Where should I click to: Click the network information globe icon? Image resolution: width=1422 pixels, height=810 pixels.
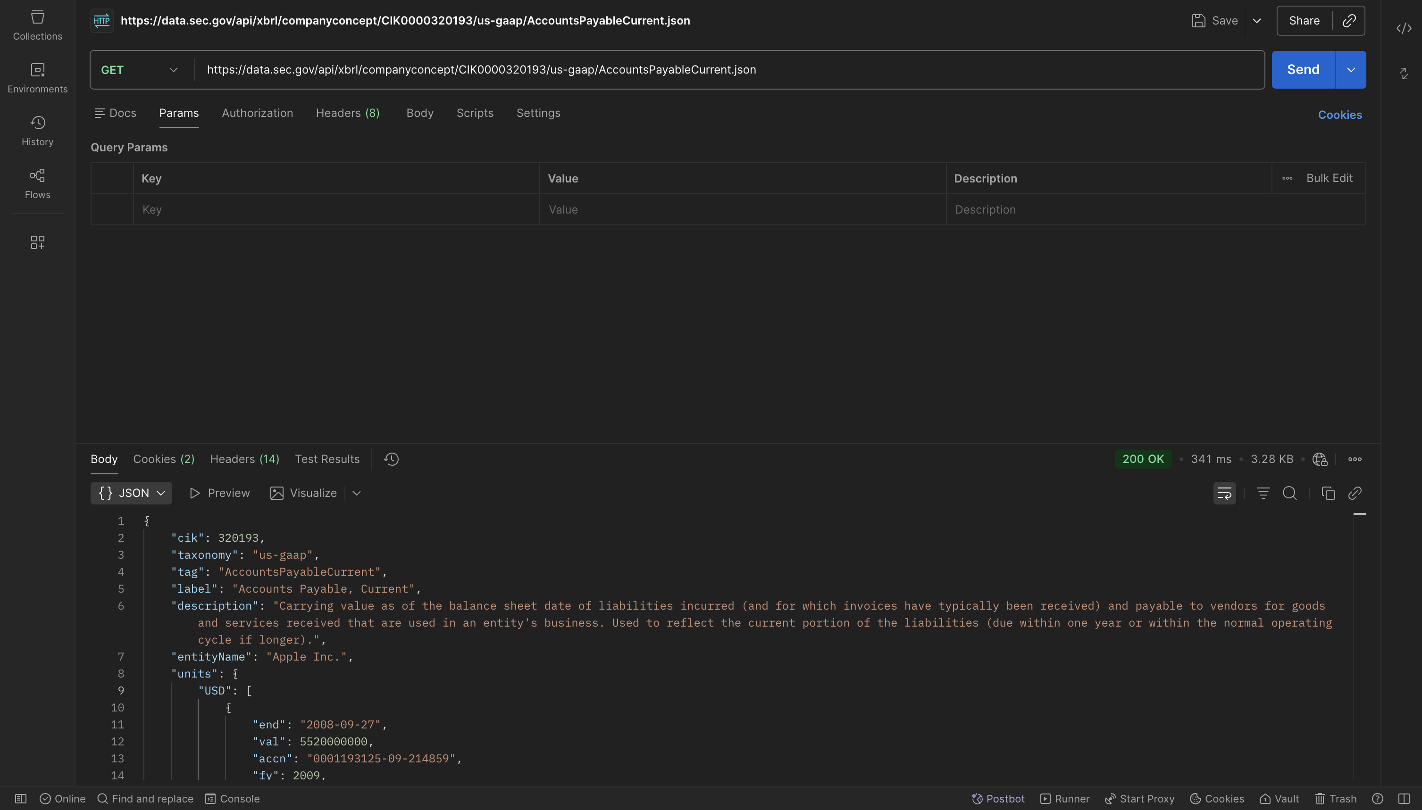pyautogui.click(x=1320, y=459)
